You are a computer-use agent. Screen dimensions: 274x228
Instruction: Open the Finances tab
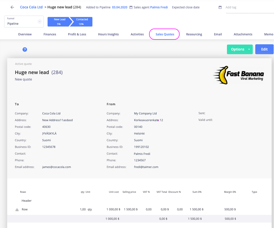50,34
